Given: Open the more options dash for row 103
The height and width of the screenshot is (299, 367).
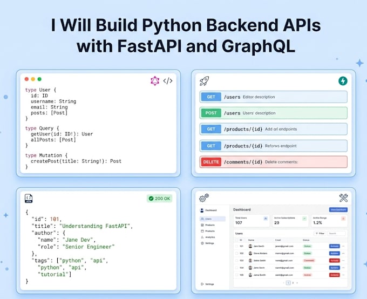Looking at the screenshot, I should coord(343,261).
